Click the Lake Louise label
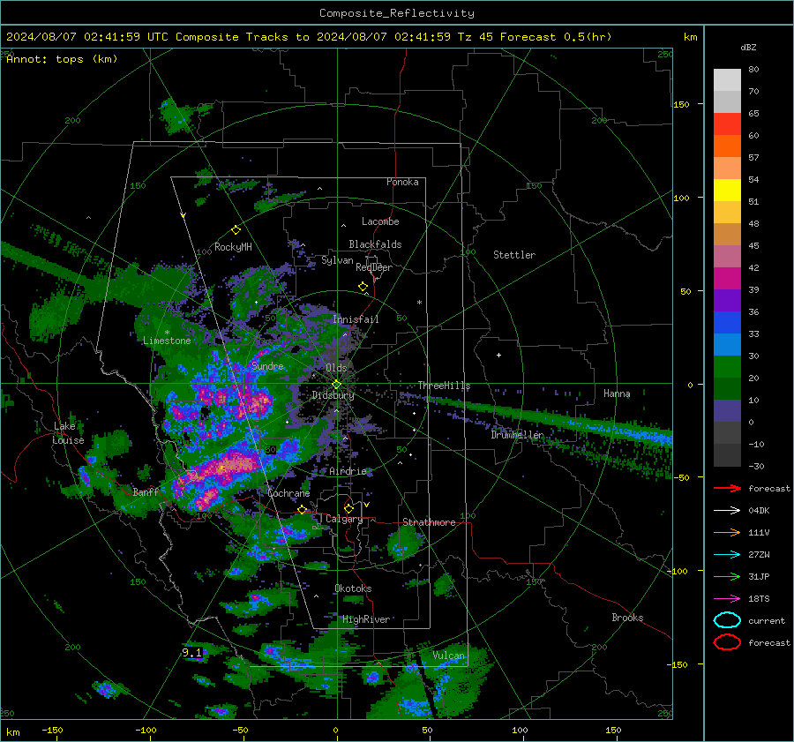The height and width of the screenshot is (742, 794). 68,433
